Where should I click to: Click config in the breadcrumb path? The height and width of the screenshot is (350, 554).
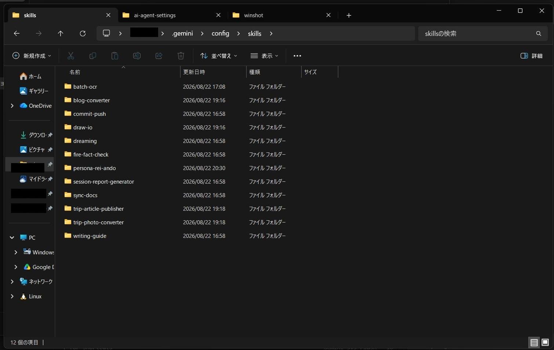(220, 33)
